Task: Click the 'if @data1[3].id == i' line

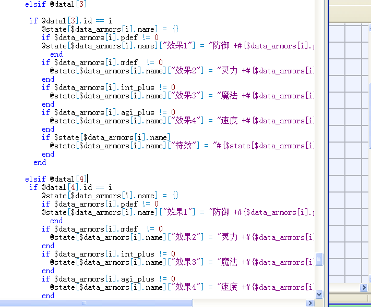Action: point(70,21)
